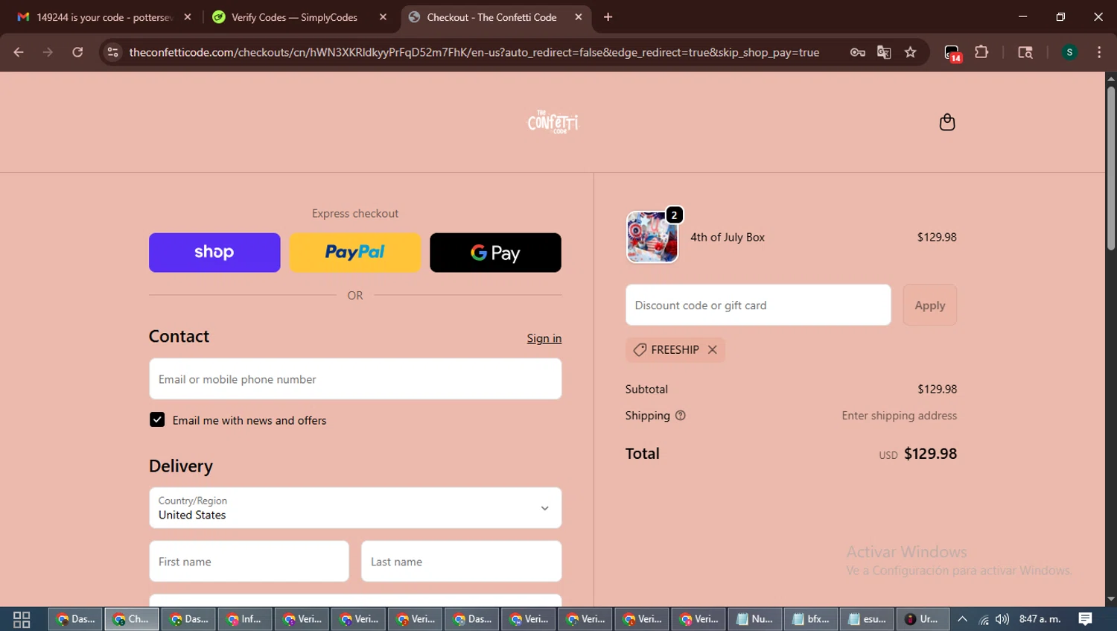Show hidden system tray icons
Screen dimensions: 1117x631
[962, 619]
